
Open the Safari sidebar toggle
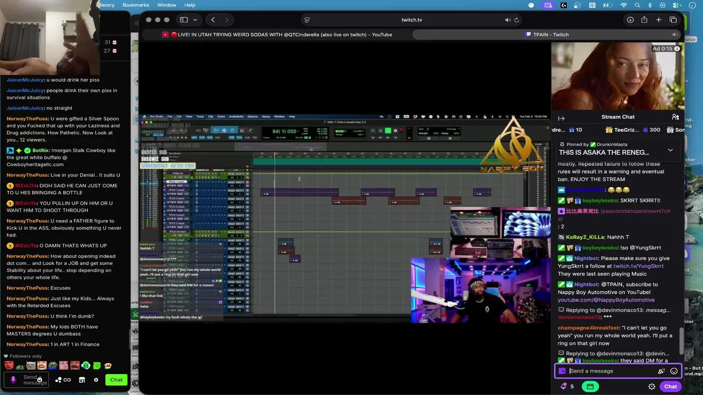[184, 20]
